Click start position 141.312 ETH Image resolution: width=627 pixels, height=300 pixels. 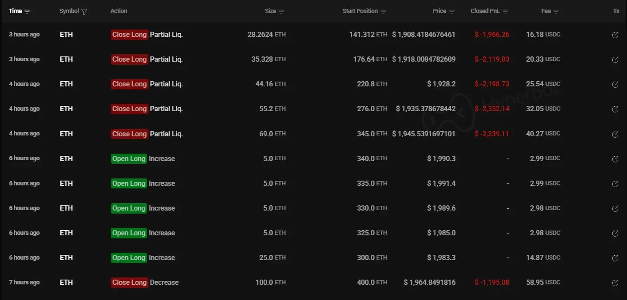pos(368,35)
